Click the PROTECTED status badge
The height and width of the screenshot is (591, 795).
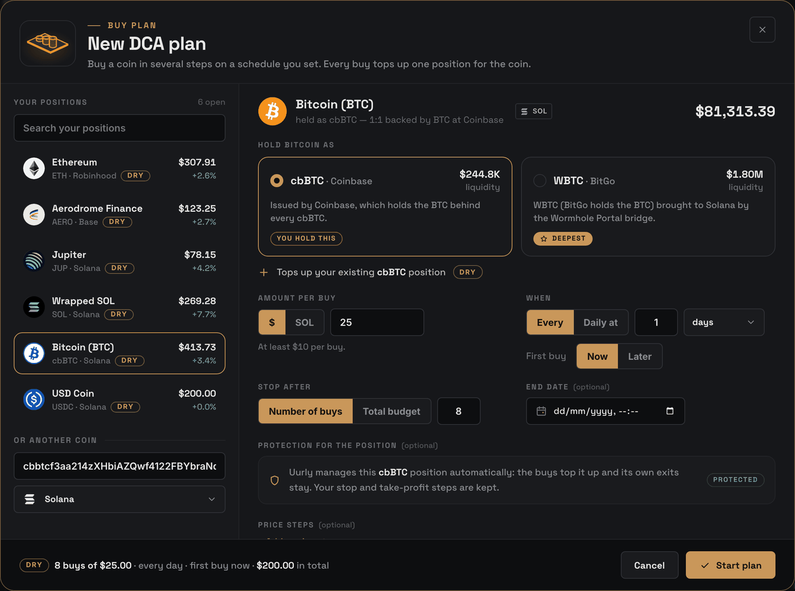(735, 480)
